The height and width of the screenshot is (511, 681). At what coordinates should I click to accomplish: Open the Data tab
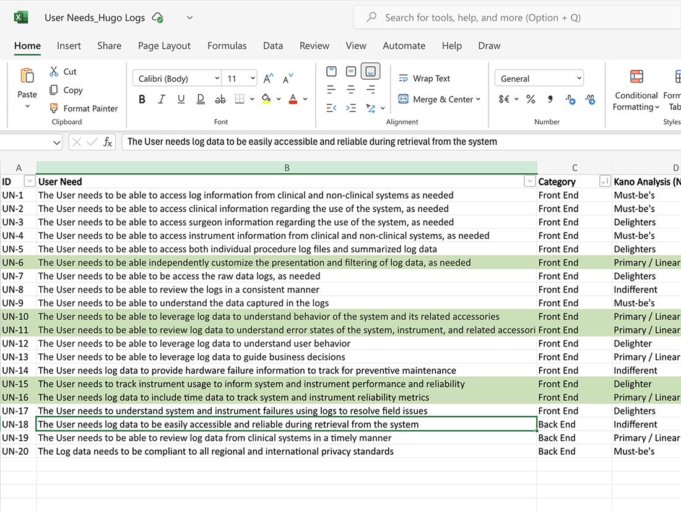click(x=273, y=46)
